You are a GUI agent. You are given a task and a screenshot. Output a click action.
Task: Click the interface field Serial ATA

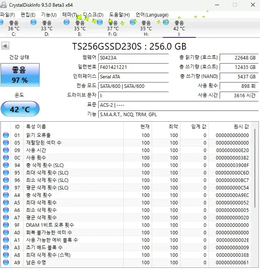coord(133,76)
